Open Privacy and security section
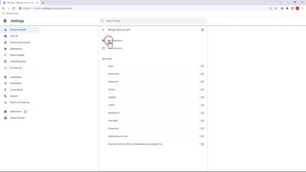 point(20,43)
